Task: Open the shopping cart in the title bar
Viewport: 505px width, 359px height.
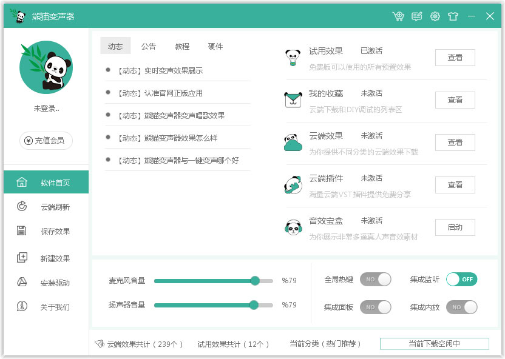Action: click(x=399, y=16)
